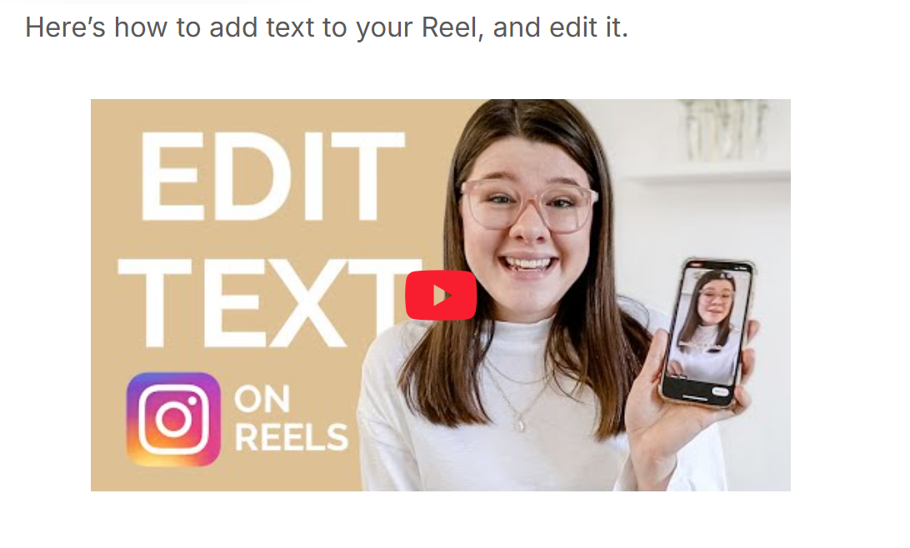Click the phone held in the thumbnail

point(708,333)
